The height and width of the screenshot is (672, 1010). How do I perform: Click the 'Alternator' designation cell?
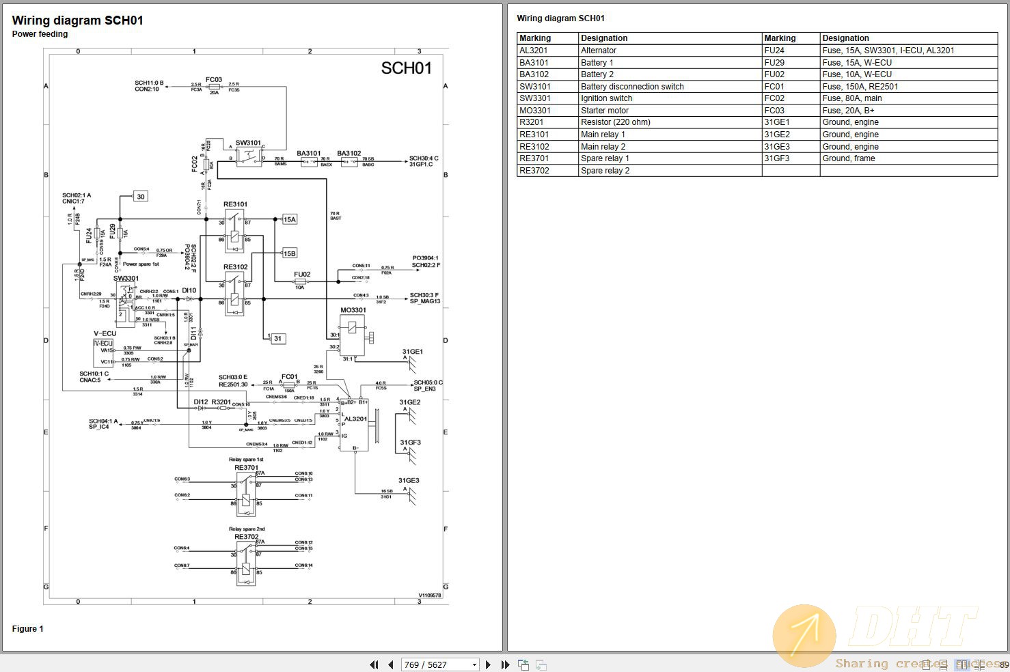670,51
